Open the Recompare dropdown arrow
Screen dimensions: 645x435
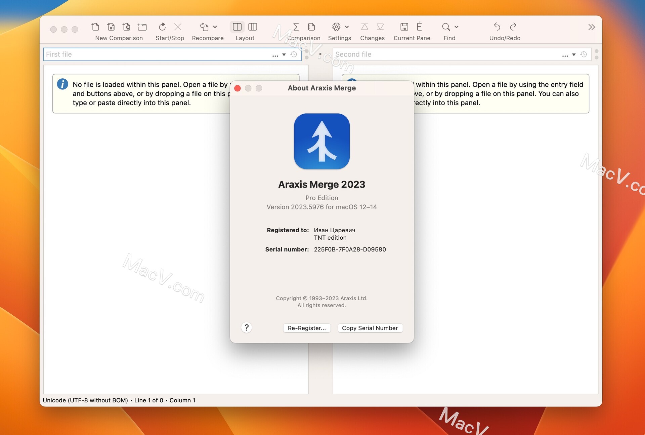[215, 27]
